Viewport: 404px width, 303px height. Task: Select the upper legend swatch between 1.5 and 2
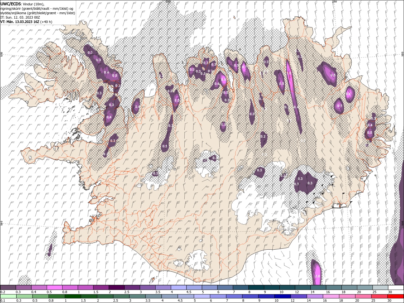click(x=101, y=288)
